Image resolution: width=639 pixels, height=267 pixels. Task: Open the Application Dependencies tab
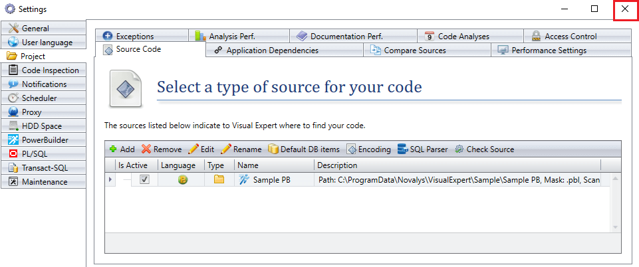tap(272, 50)
